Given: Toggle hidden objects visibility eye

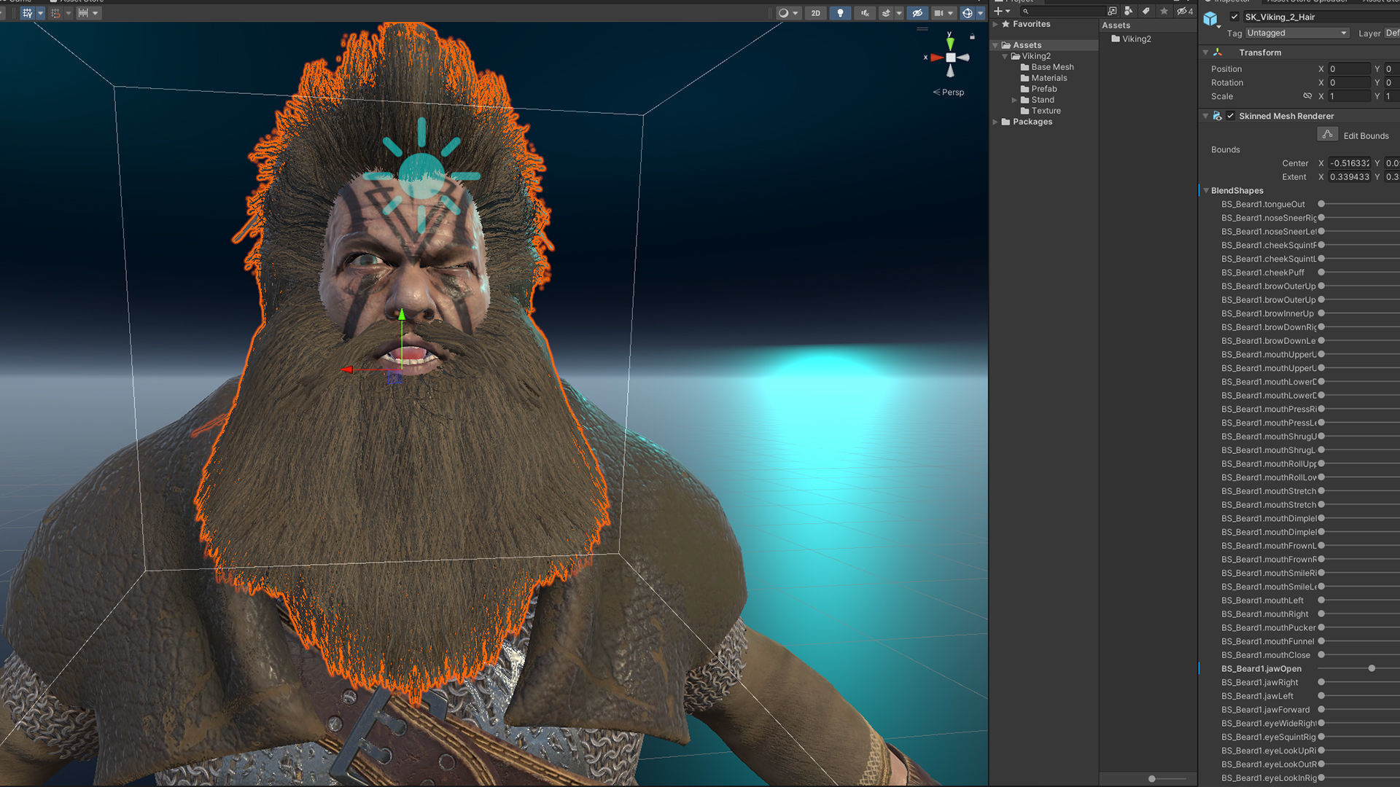Looking at the screenshot, I should pos(917,13).
